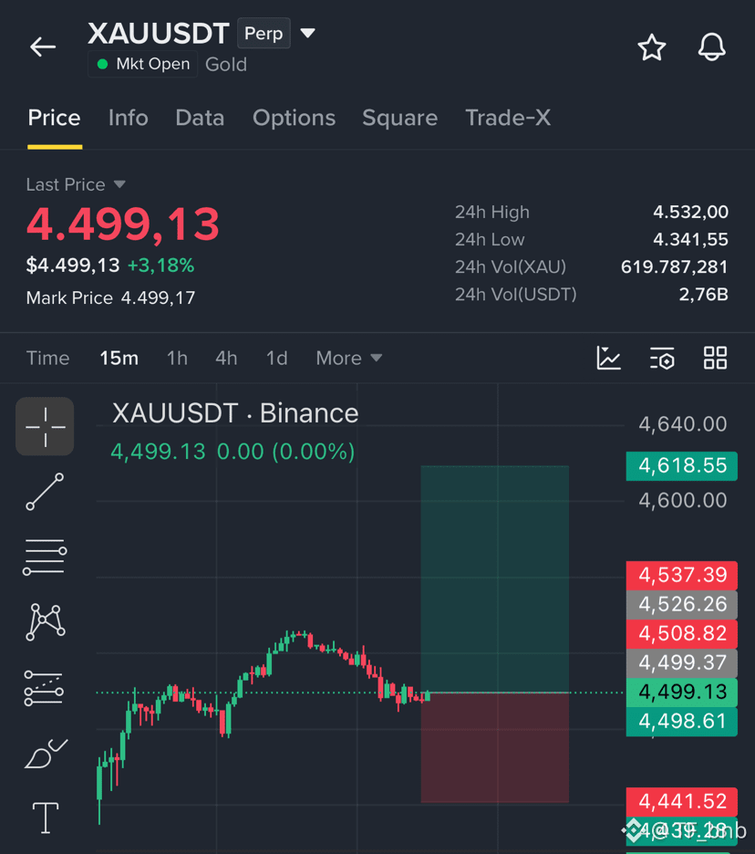Screen dimensions: 755x854
Task: Expand the XAUUSDT pair selector arrow
Action: click(x=307, y=33)
